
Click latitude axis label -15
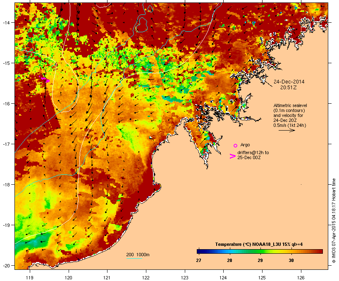click(x=6, y=63)
